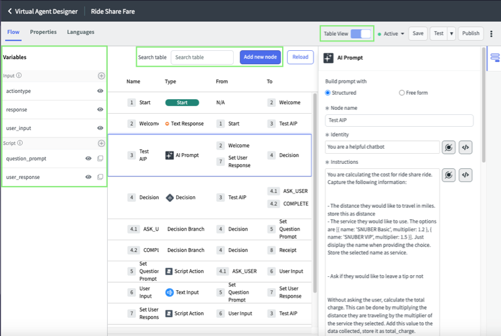
Task: Click the 4.1 ASK_USER destination in Decision row
Action: (288, 191)
